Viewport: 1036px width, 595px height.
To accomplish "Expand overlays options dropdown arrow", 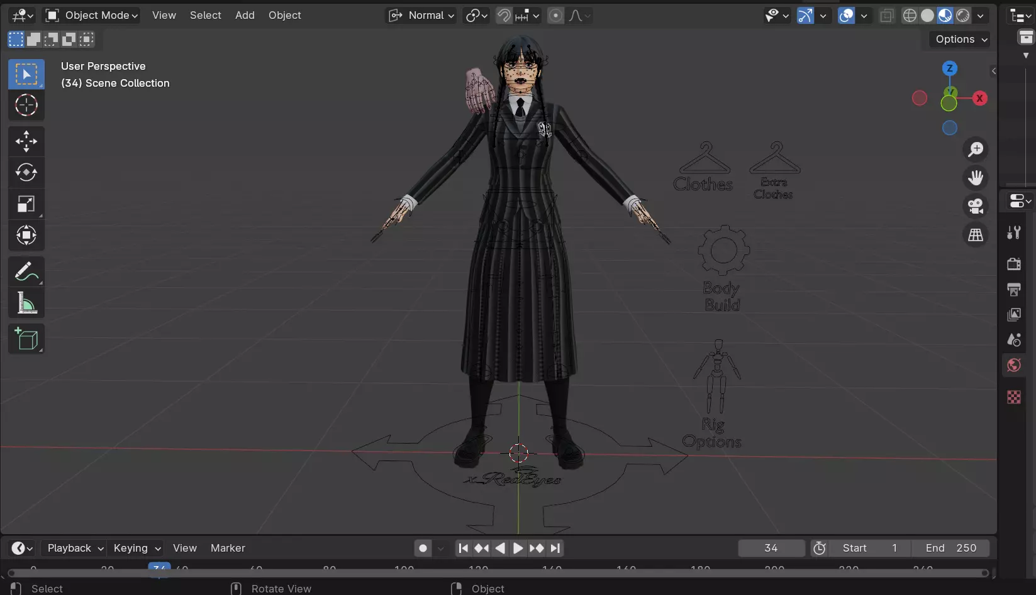I will click(864, 15).
